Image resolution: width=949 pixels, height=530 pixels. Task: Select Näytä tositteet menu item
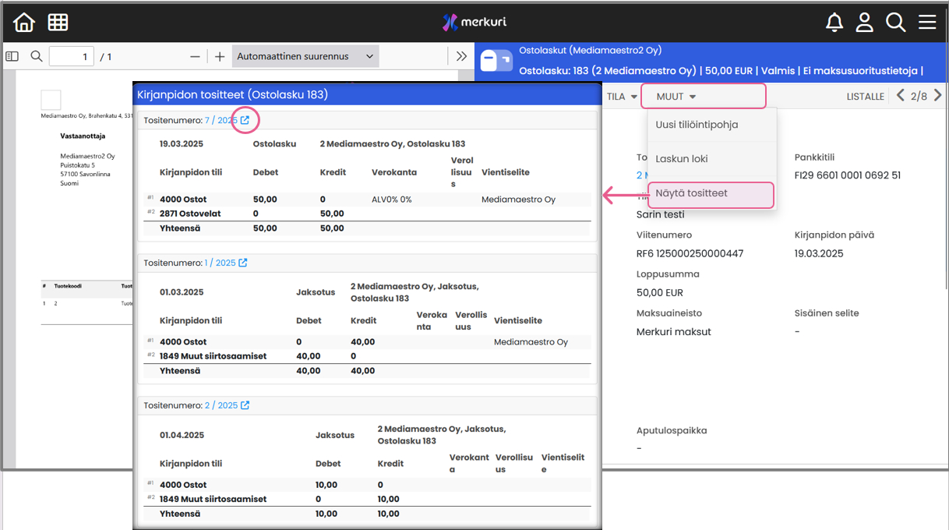pyautogui.click(x=692, y=193)
